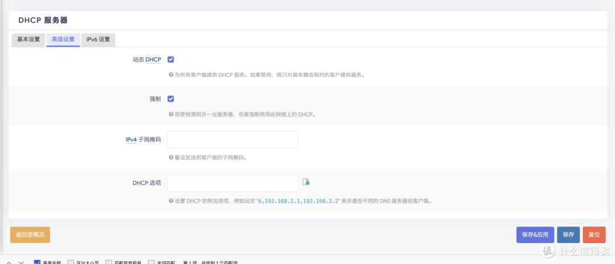Image resolution: width=615 pixels, height=264 pixels.
Task: Toggle the 强制 checkbox
Action: [x=171, y=99]
